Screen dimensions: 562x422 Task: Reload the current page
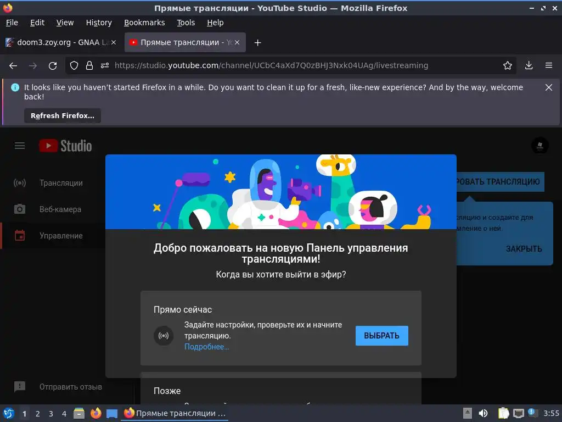53,66
